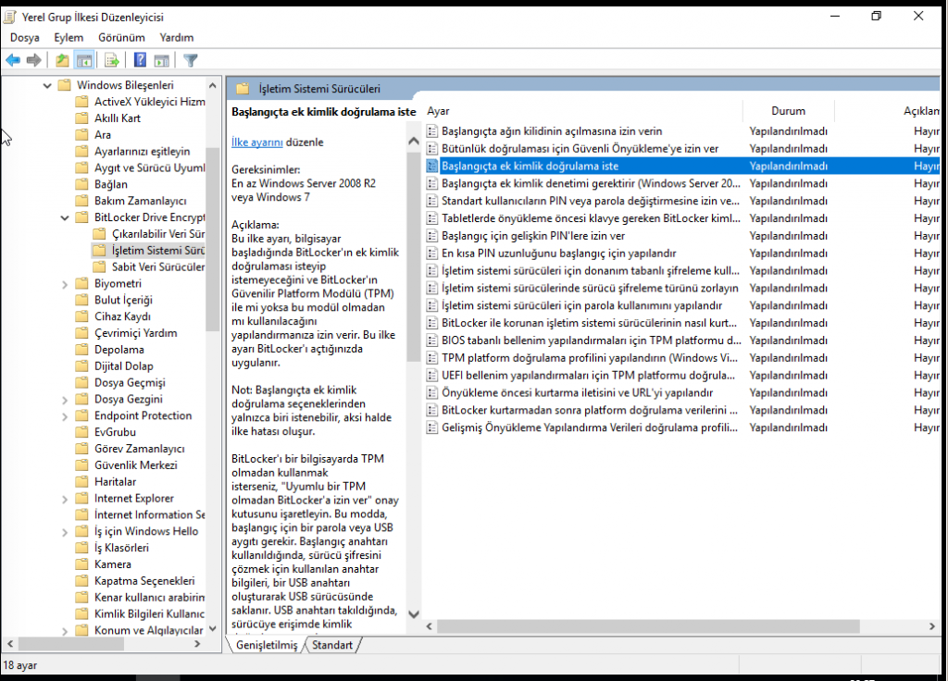Select 'Başlangıçta ağın kilidinin açılmasına izin verin' policy
Screen dimensions: 948x681
pyautogui.click(x=552, y=131)
